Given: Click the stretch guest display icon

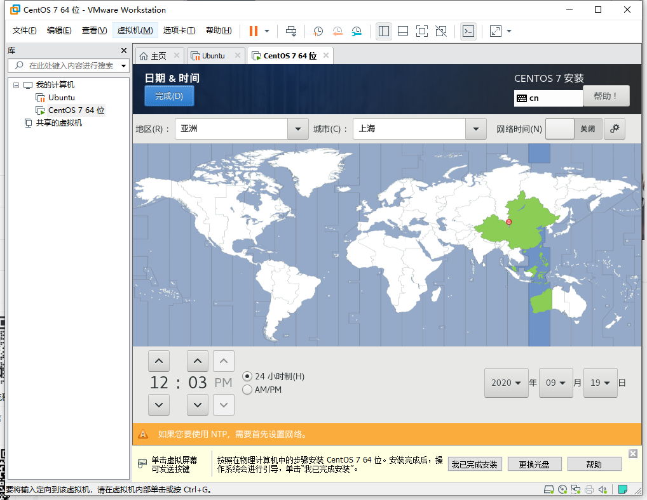Looking at the screenshot, I should (x=496, y=31).
